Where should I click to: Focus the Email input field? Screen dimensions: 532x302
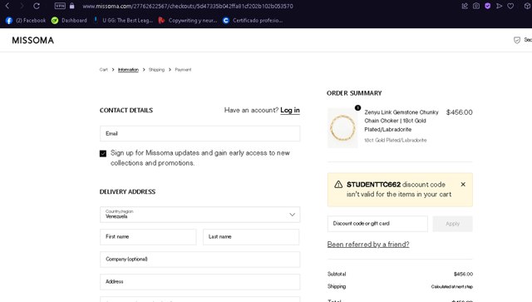(x=199, y=133)
